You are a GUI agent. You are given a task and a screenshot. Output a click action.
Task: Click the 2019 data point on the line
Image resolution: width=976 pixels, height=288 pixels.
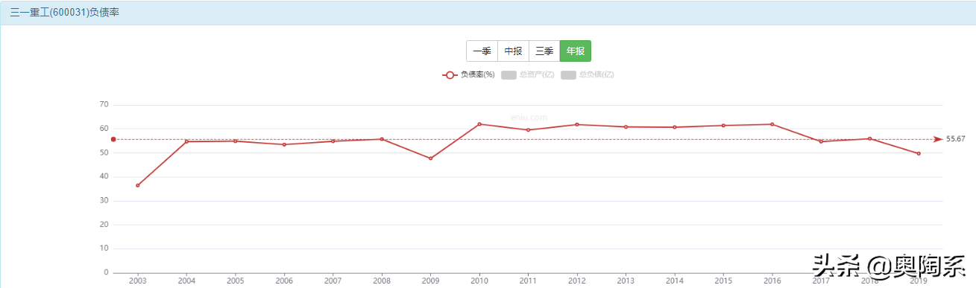pyautogui.click(x=919, y=153)
